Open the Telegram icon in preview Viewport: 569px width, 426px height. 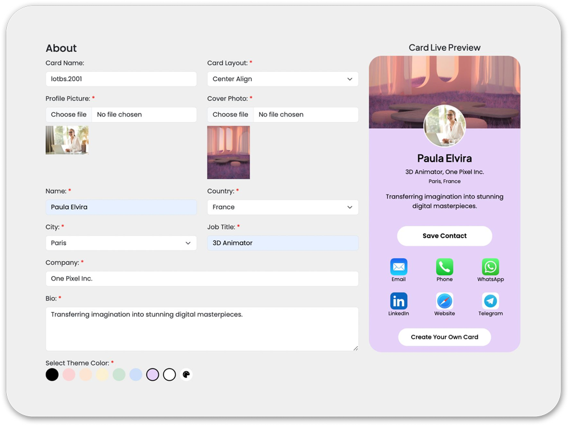pos(490,301)
